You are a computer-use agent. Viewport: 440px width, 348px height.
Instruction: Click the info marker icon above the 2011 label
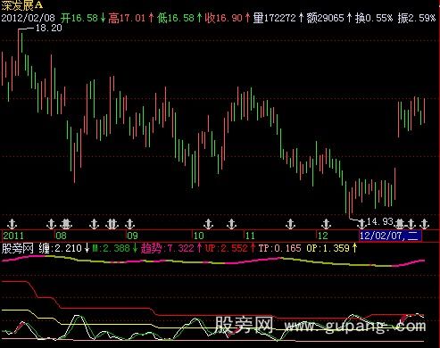[x=12, y=224]
